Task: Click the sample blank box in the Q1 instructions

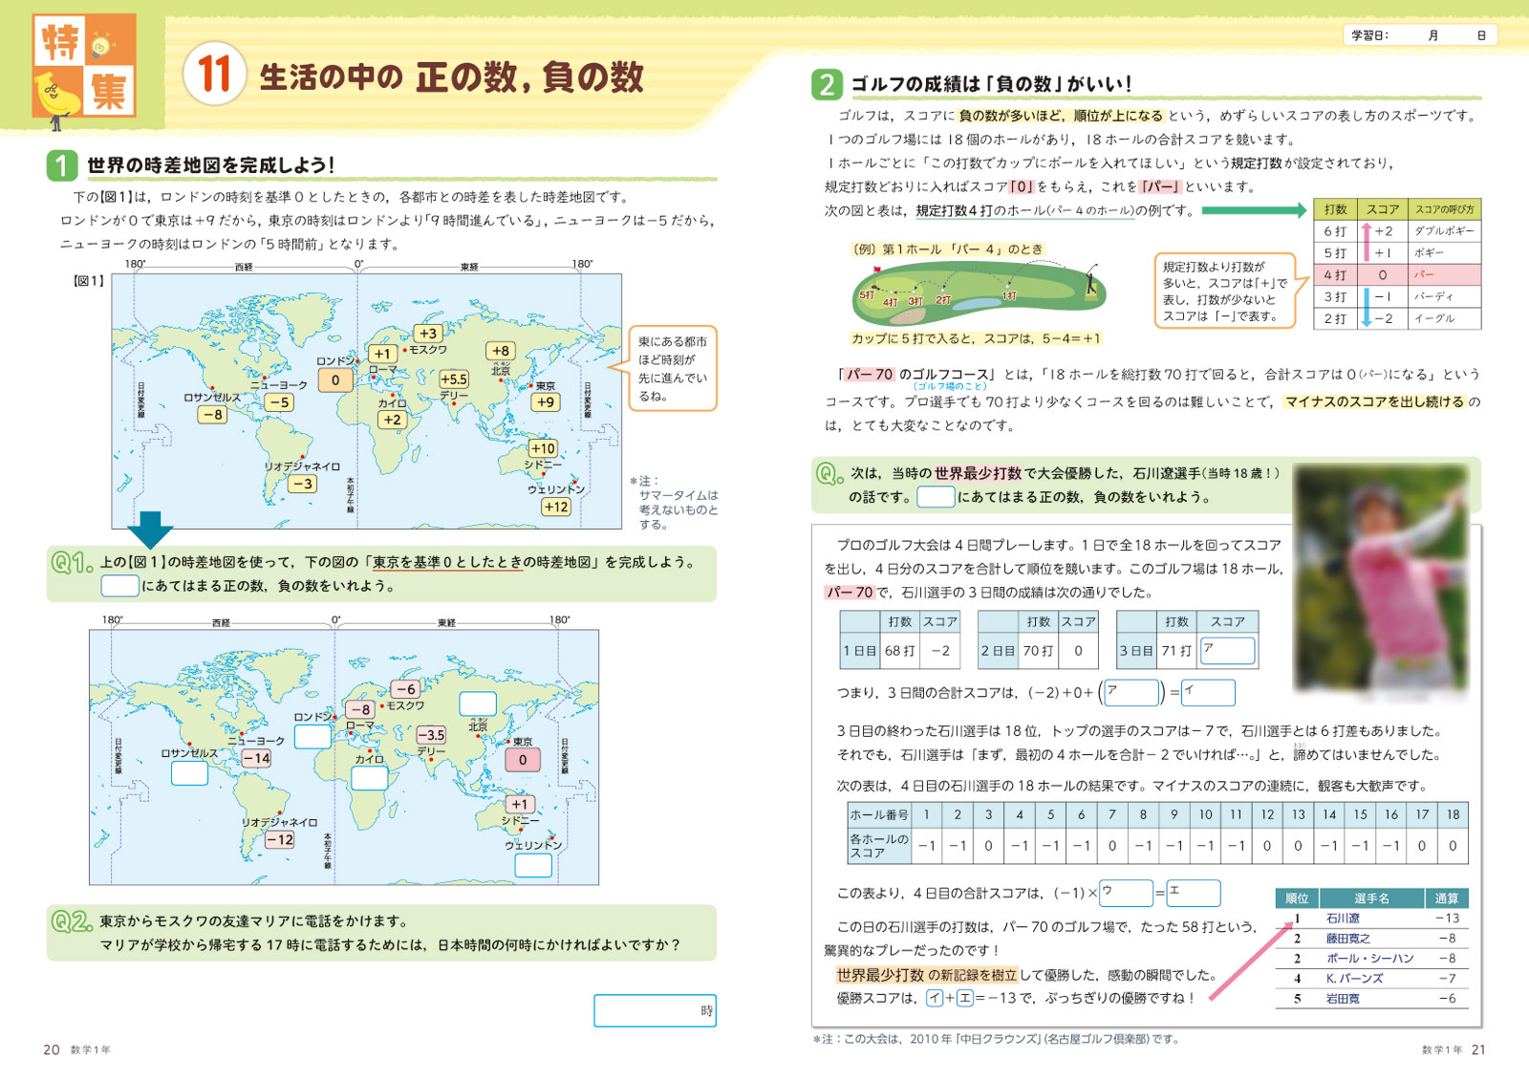Action: click(x=120, y=586)
